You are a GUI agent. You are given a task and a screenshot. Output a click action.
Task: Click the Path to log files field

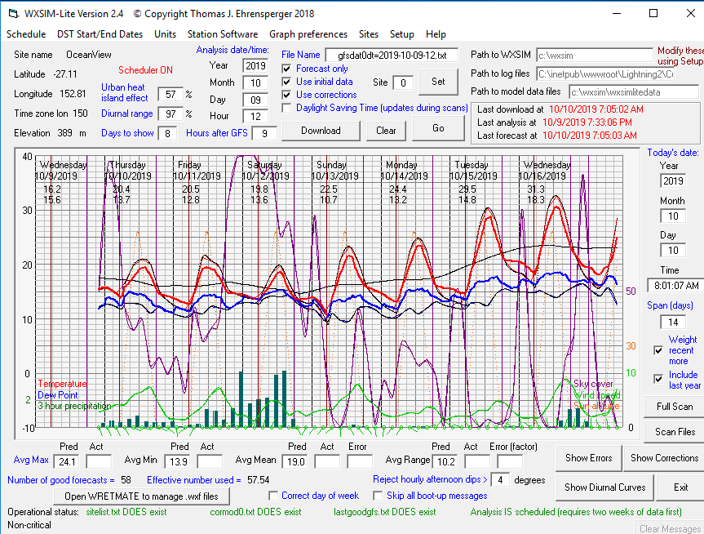(x=605, y=73)
